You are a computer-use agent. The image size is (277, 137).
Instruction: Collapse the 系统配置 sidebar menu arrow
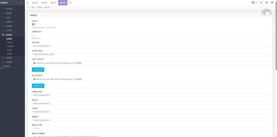coord(23,35)
